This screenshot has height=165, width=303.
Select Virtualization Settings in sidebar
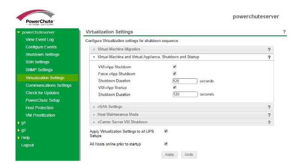coord(47,78)
